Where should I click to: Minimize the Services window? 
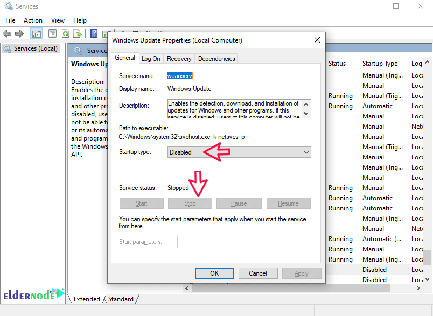(x=372, y=6)
